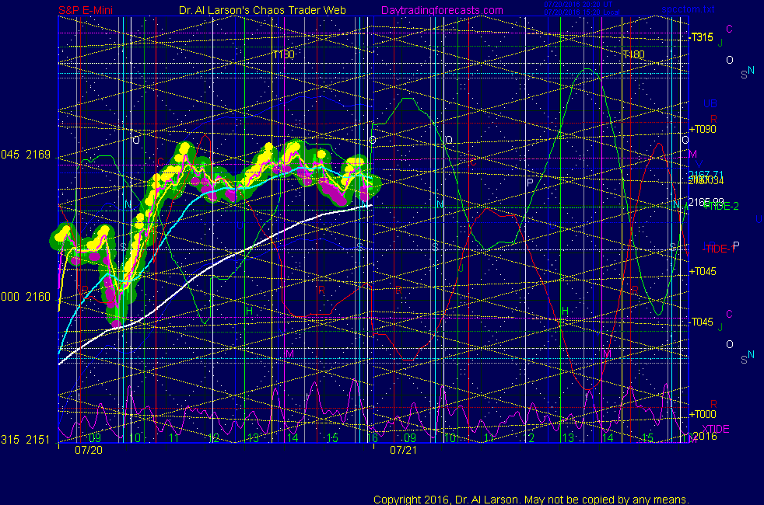Click the "07/20" date label
764x505 pixels.
pos(89,450)
